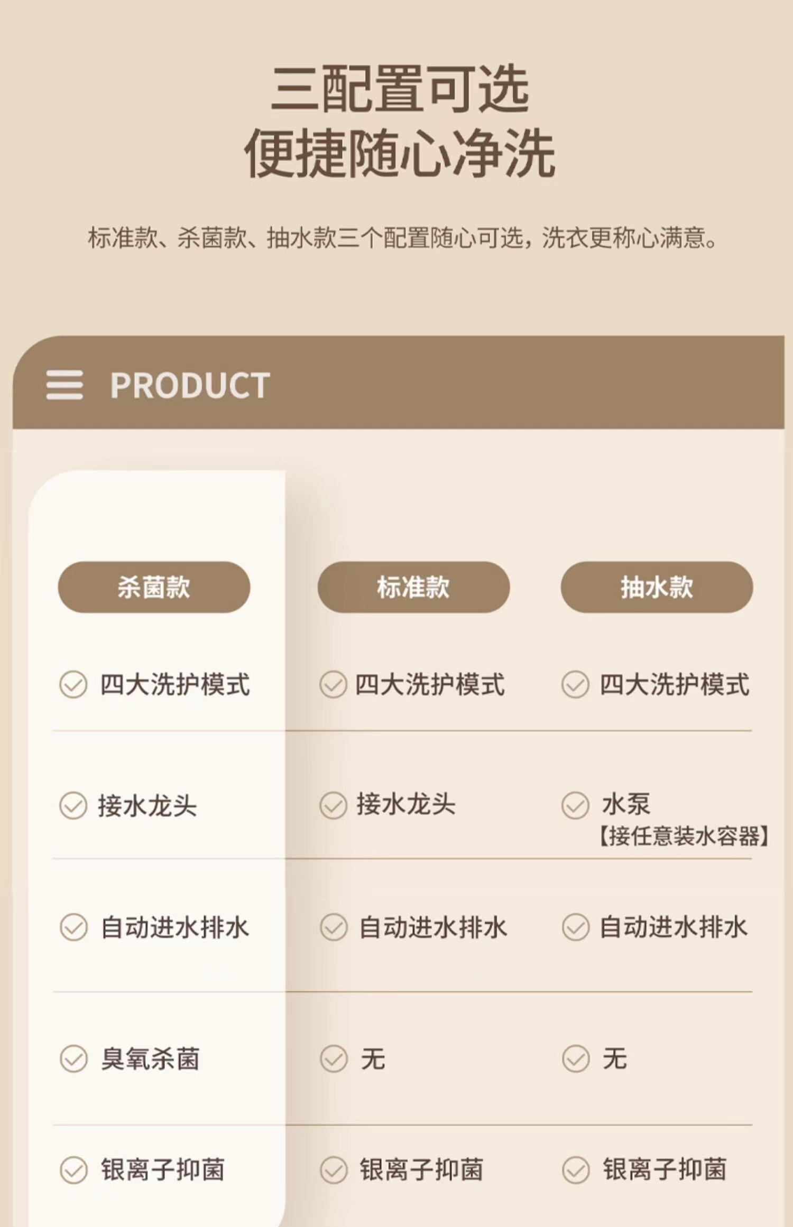The height and width of the screenshot is (1227, 793).
Task: Click check icon for 标准款 四大洗护模式
Action: 333,685
